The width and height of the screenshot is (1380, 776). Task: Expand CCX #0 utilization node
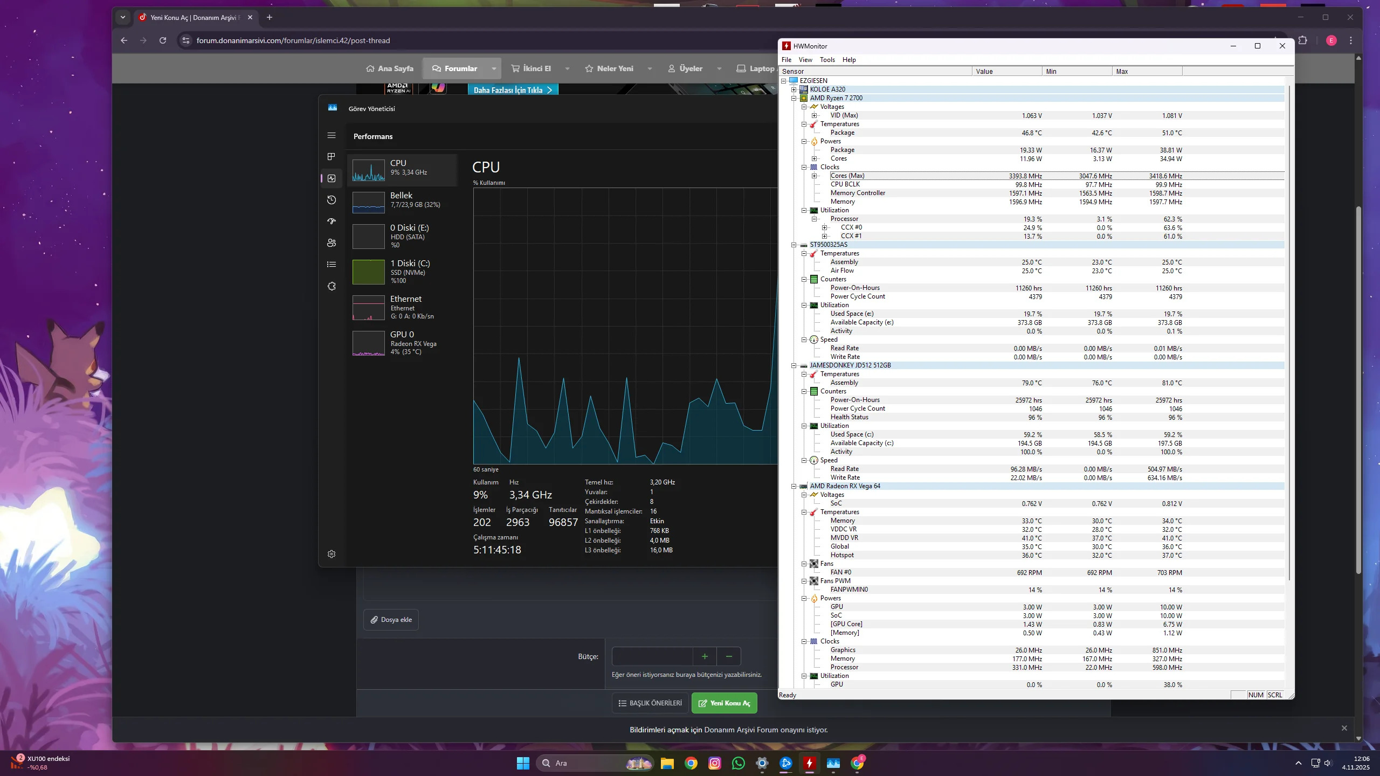point(825,227)
